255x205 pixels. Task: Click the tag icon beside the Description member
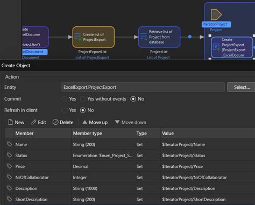[x=9, y=188]
